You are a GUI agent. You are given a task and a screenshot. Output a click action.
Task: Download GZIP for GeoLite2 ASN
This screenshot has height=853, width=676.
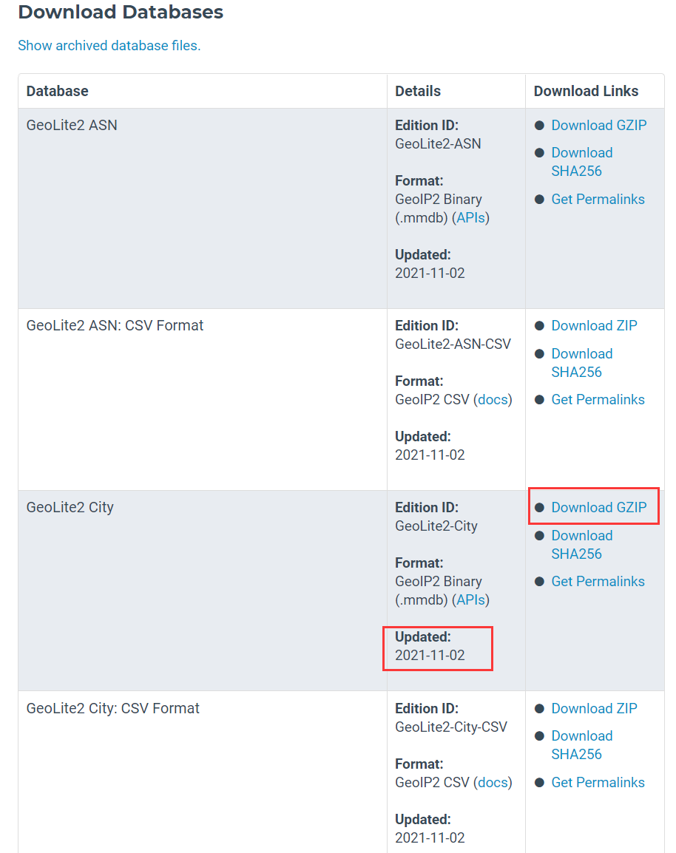point(598,125)
